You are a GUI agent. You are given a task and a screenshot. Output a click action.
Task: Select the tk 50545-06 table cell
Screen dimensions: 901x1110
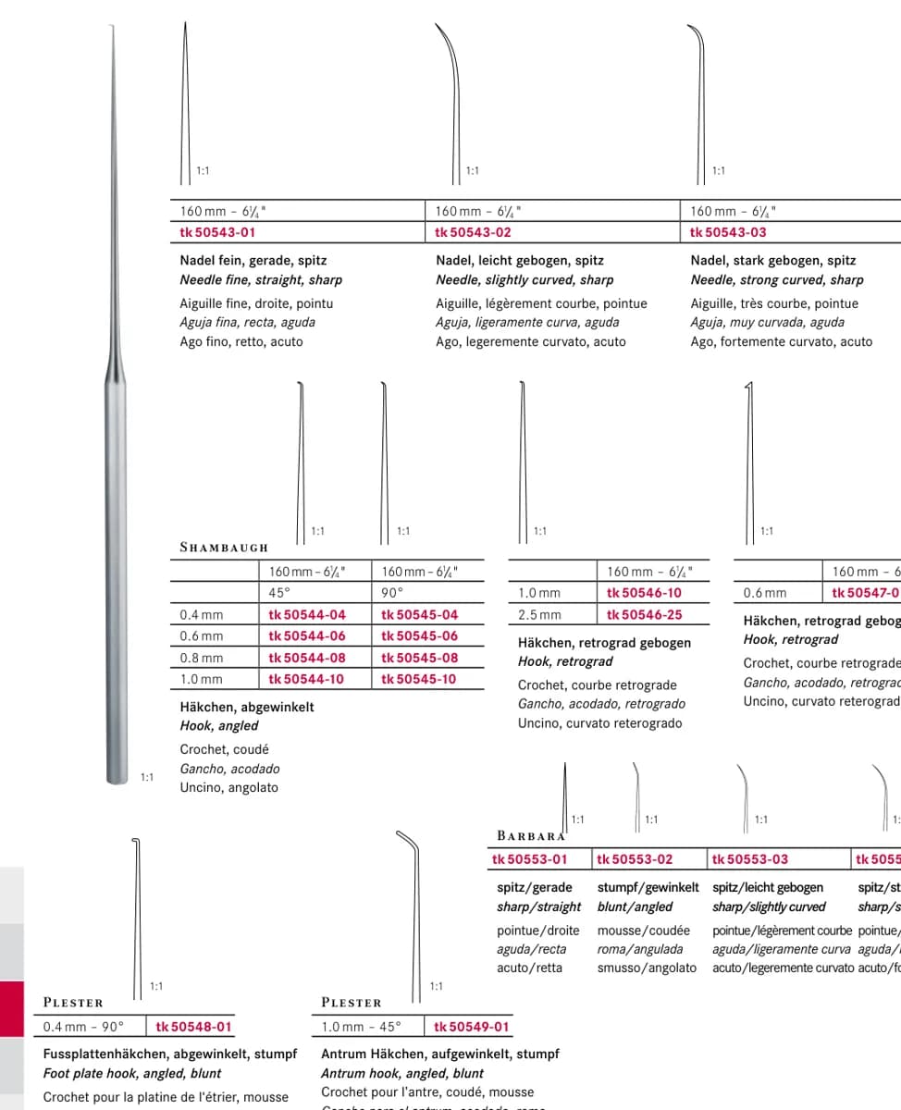(x=419, y=635)
